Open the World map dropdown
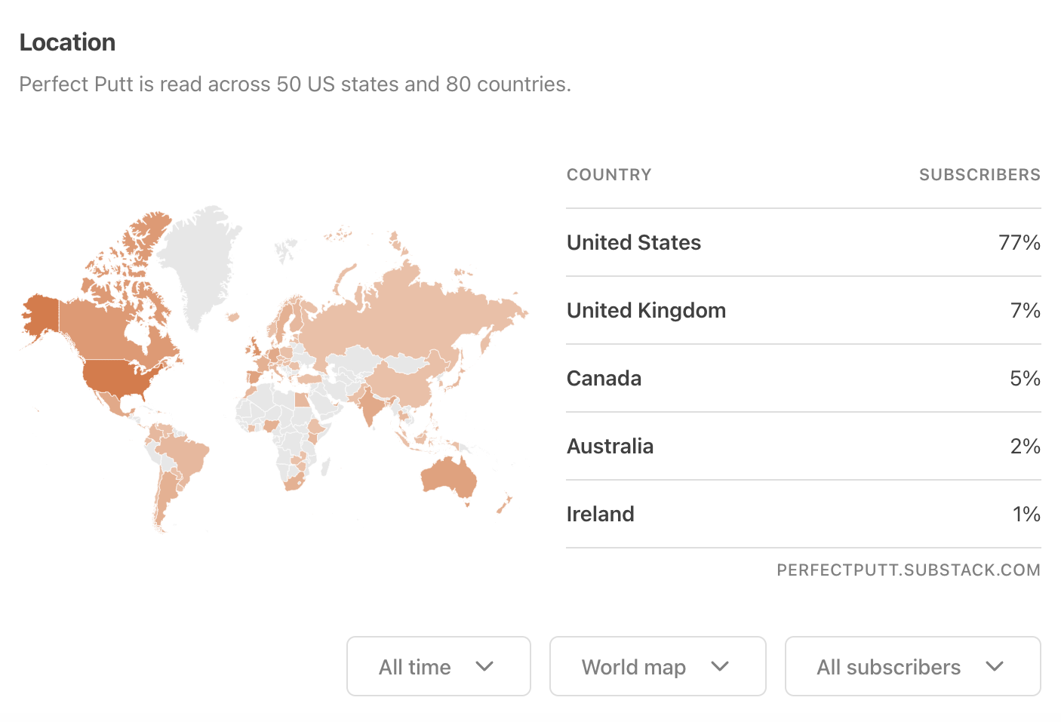Image resolution: width=1061 pixels, height=722 pixels. tap(657, 666)
